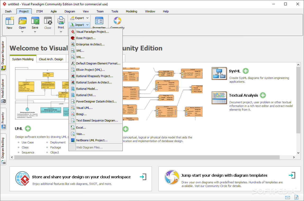The image size is (304, 201).
Task: Click the Sequence diagram link
Action: tap(28, 152)
